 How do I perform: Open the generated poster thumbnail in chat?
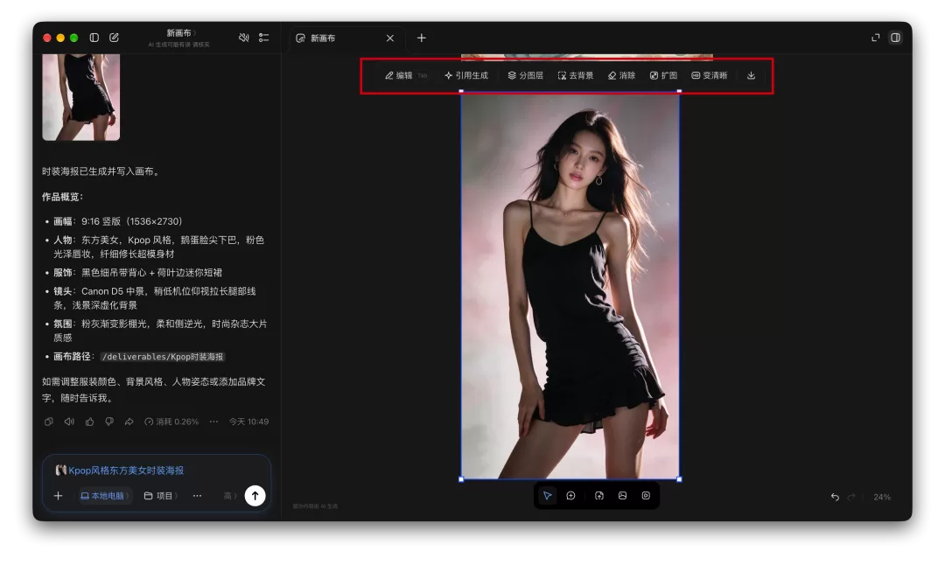(80, 97)
